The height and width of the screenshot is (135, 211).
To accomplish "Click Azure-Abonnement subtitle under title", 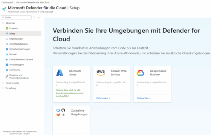I will (30, 12).
